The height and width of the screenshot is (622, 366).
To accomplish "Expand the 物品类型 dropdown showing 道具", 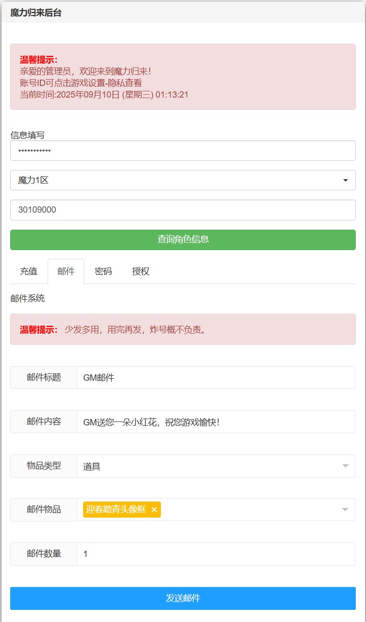I will click(216, 466).
